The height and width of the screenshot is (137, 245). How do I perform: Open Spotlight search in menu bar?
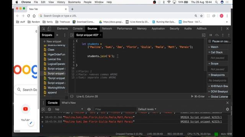click(216, 2)
